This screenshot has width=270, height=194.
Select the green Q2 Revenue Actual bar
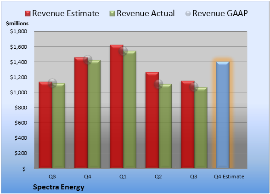point(165,126)
